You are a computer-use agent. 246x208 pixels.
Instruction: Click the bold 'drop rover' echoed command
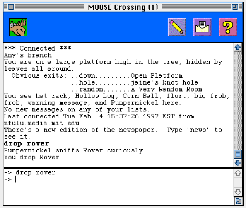26,144
